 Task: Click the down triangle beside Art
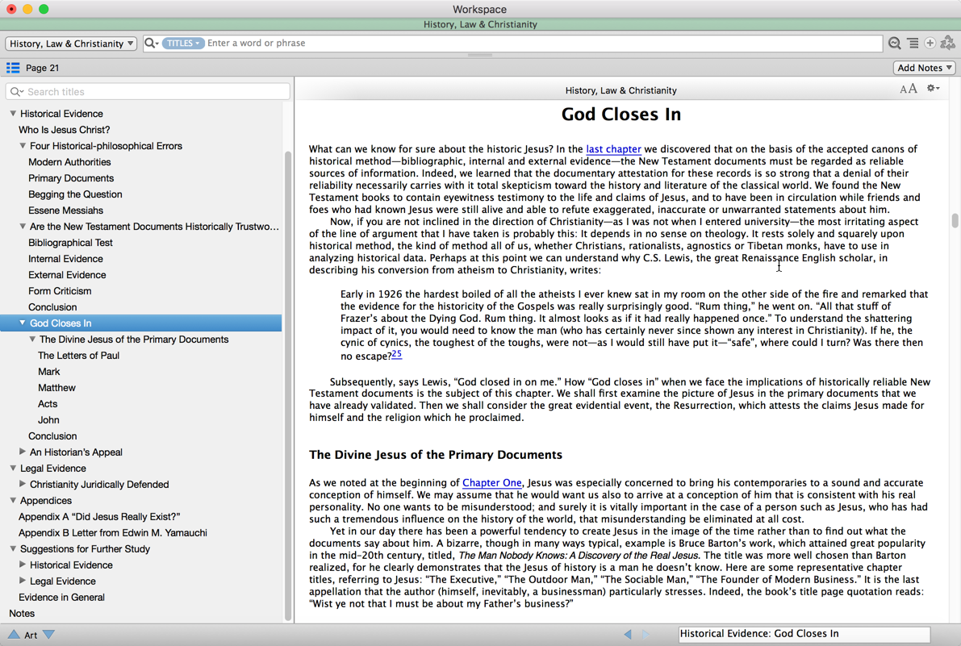click(49, 635)
